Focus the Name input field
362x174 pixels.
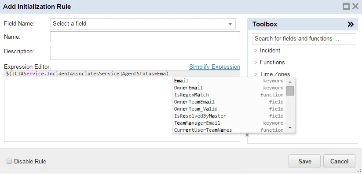click(x=145, y=37)
